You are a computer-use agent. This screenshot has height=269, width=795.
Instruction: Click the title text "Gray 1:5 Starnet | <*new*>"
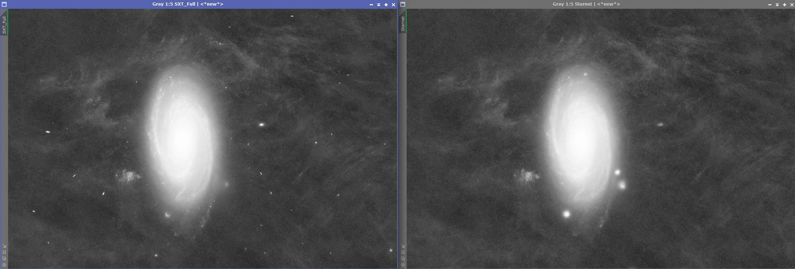(x=586, y=4)
